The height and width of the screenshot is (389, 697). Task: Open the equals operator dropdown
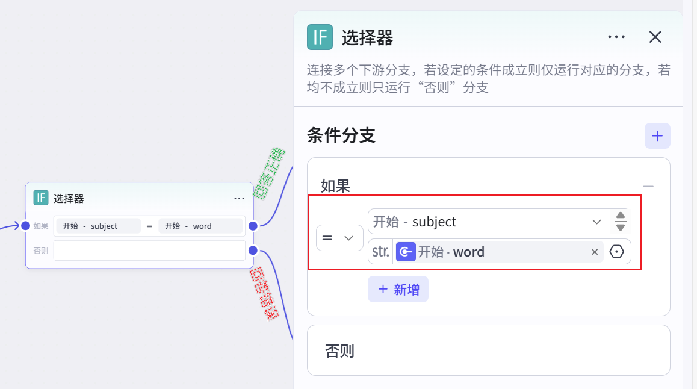pos(339,238)
